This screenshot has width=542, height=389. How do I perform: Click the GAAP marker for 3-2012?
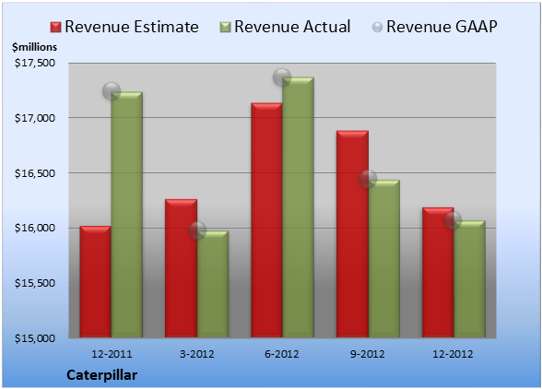(197, 230)
